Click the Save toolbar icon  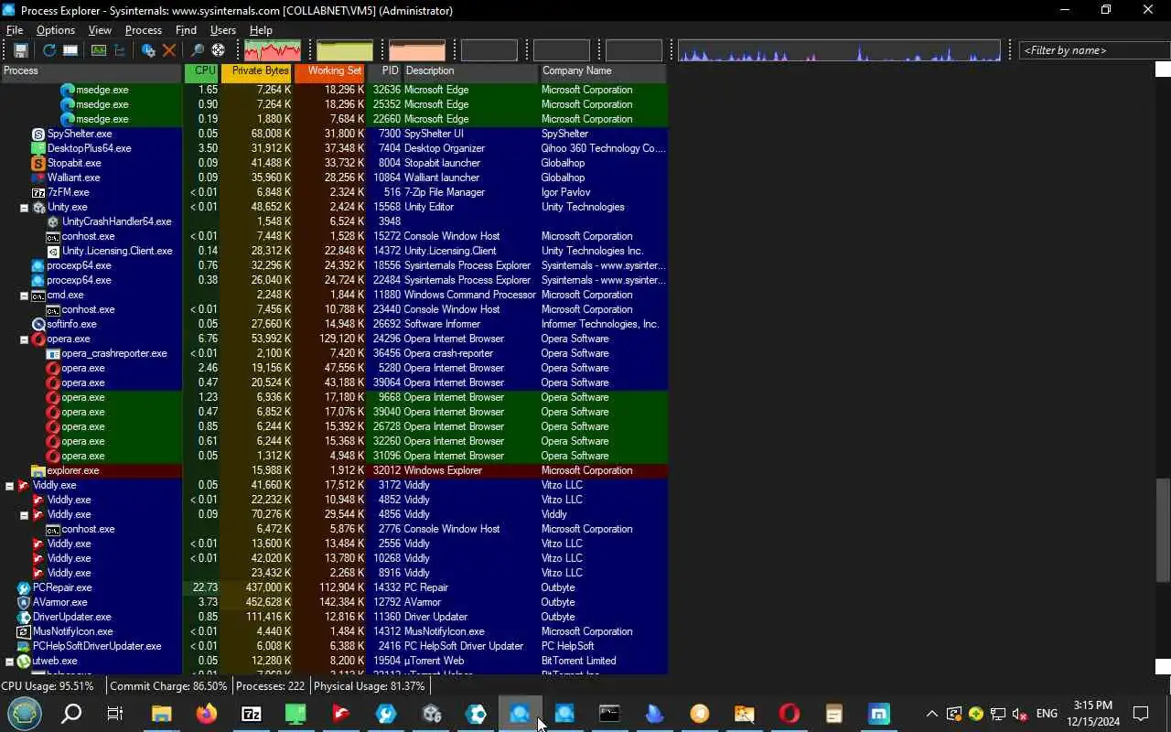pyautogui.click(x=21, y=50)
